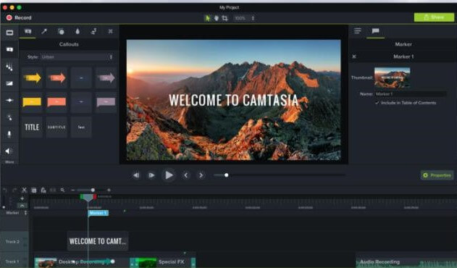Collapse the marker row chevron toggle
The image size is (457, 268).
point(22,205)
